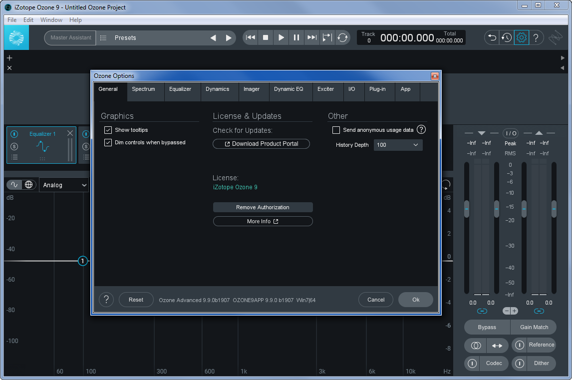Open Equalizer 1 module preset list icon

[x=14, y=157]
